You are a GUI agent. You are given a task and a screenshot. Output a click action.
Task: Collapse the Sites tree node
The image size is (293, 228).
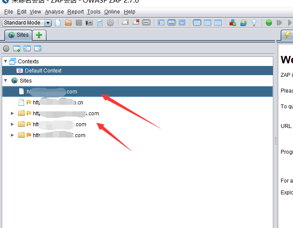pos(6,80)
